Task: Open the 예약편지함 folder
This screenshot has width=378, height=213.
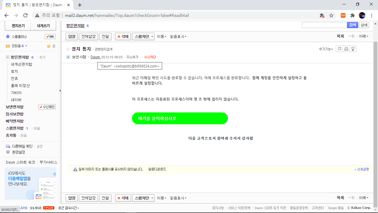Action: point(14,121)
